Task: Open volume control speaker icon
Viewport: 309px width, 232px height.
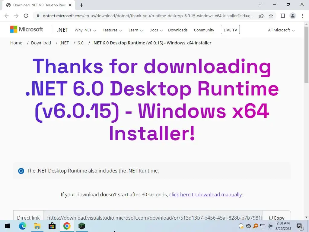Action: (x=270, y=226)
